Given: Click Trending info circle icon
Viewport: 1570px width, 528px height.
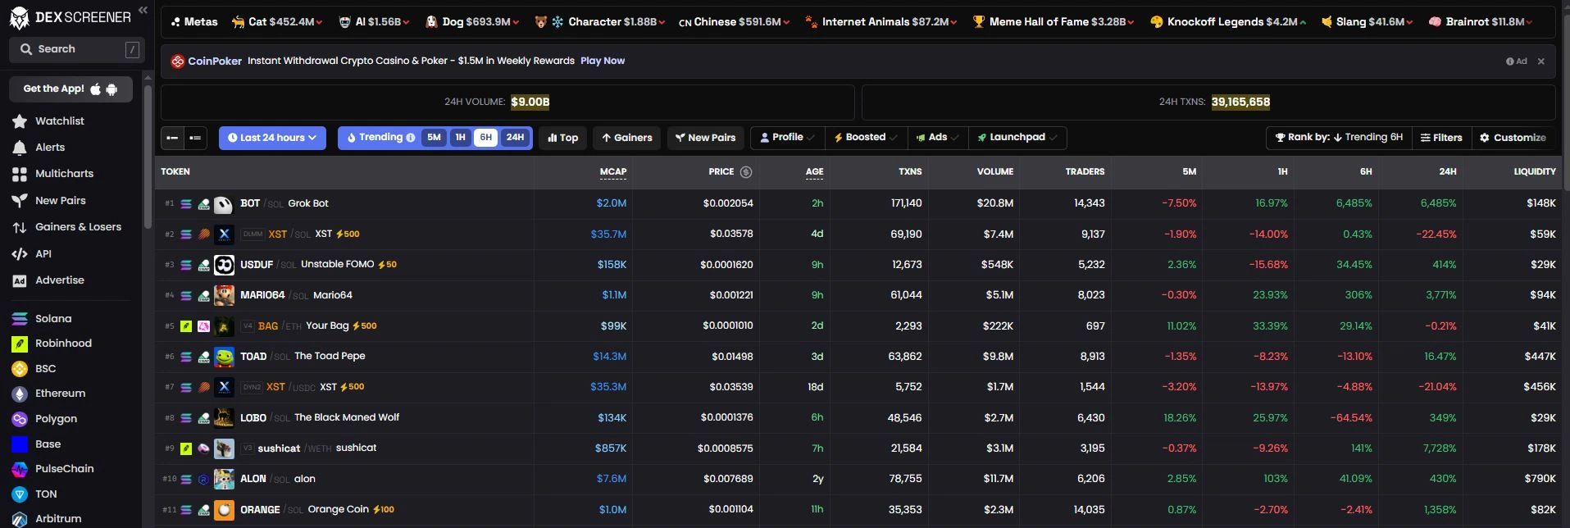Looking at the screenshot, I should point(411,138).
